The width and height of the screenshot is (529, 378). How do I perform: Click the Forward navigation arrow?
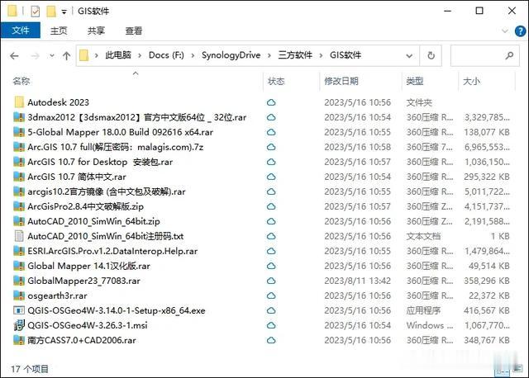tap(35, 55)
